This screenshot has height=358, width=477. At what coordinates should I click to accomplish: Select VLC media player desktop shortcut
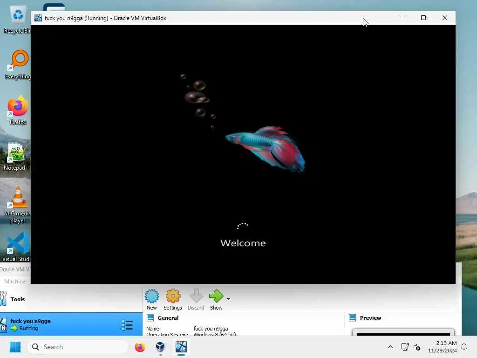pos(18,205)
